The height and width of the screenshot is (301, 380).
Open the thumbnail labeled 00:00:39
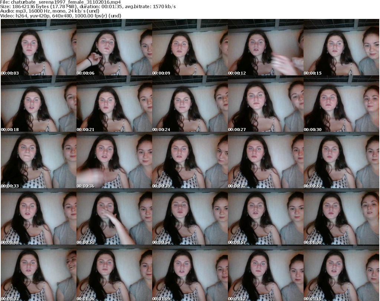point(190,160)
